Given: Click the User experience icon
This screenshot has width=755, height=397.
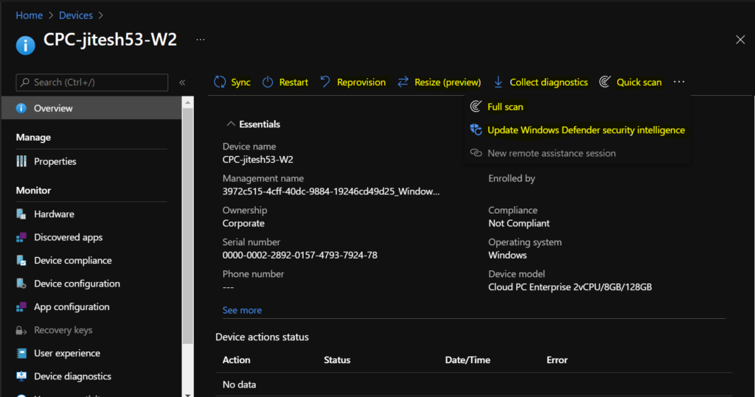Looking at the screenshot, I should click(21, 354).
